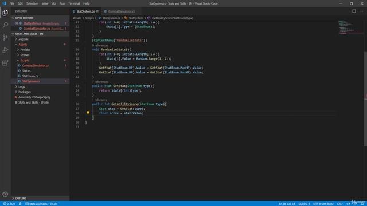Open the Run and Debug view

coord(5,50)
